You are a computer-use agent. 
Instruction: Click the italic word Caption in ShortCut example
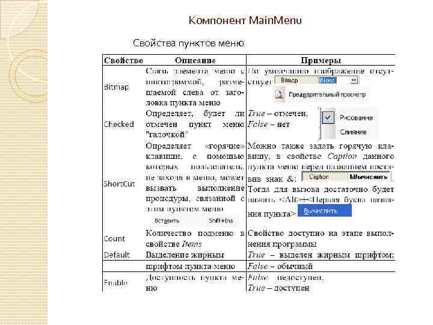(342, 156)
